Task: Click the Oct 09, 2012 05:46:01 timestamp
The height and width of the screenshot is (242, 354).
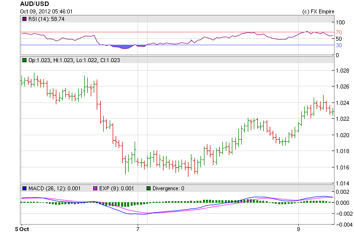Action: coord(46,11)
